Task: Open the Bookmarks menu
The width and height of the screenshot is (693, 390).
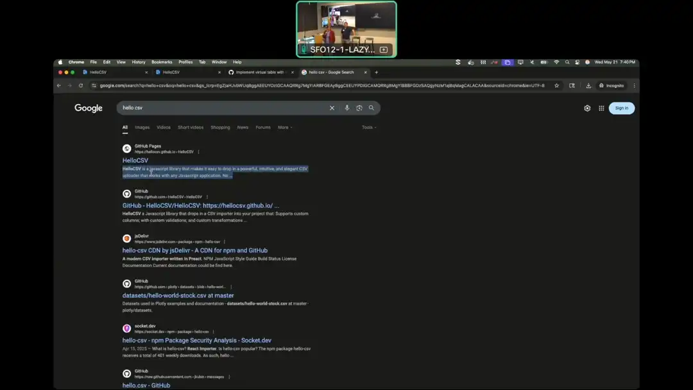Action: coord(162,62)
